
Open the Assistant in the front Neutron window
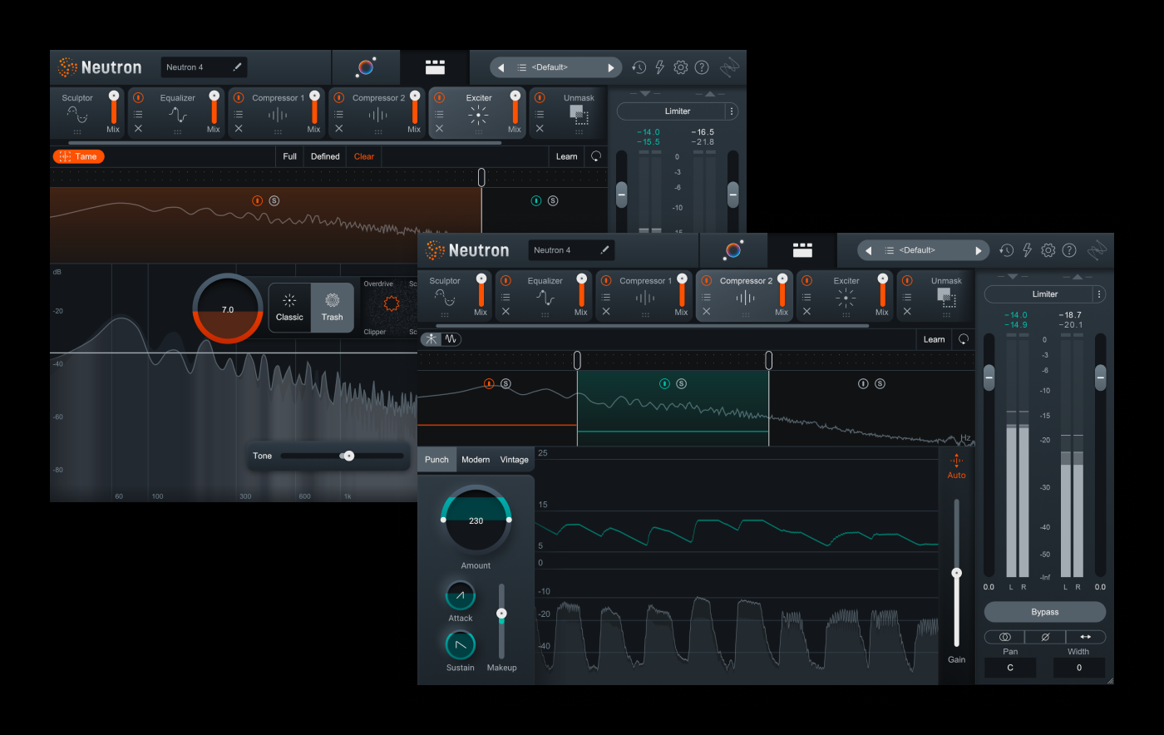(x=733, y=249)
